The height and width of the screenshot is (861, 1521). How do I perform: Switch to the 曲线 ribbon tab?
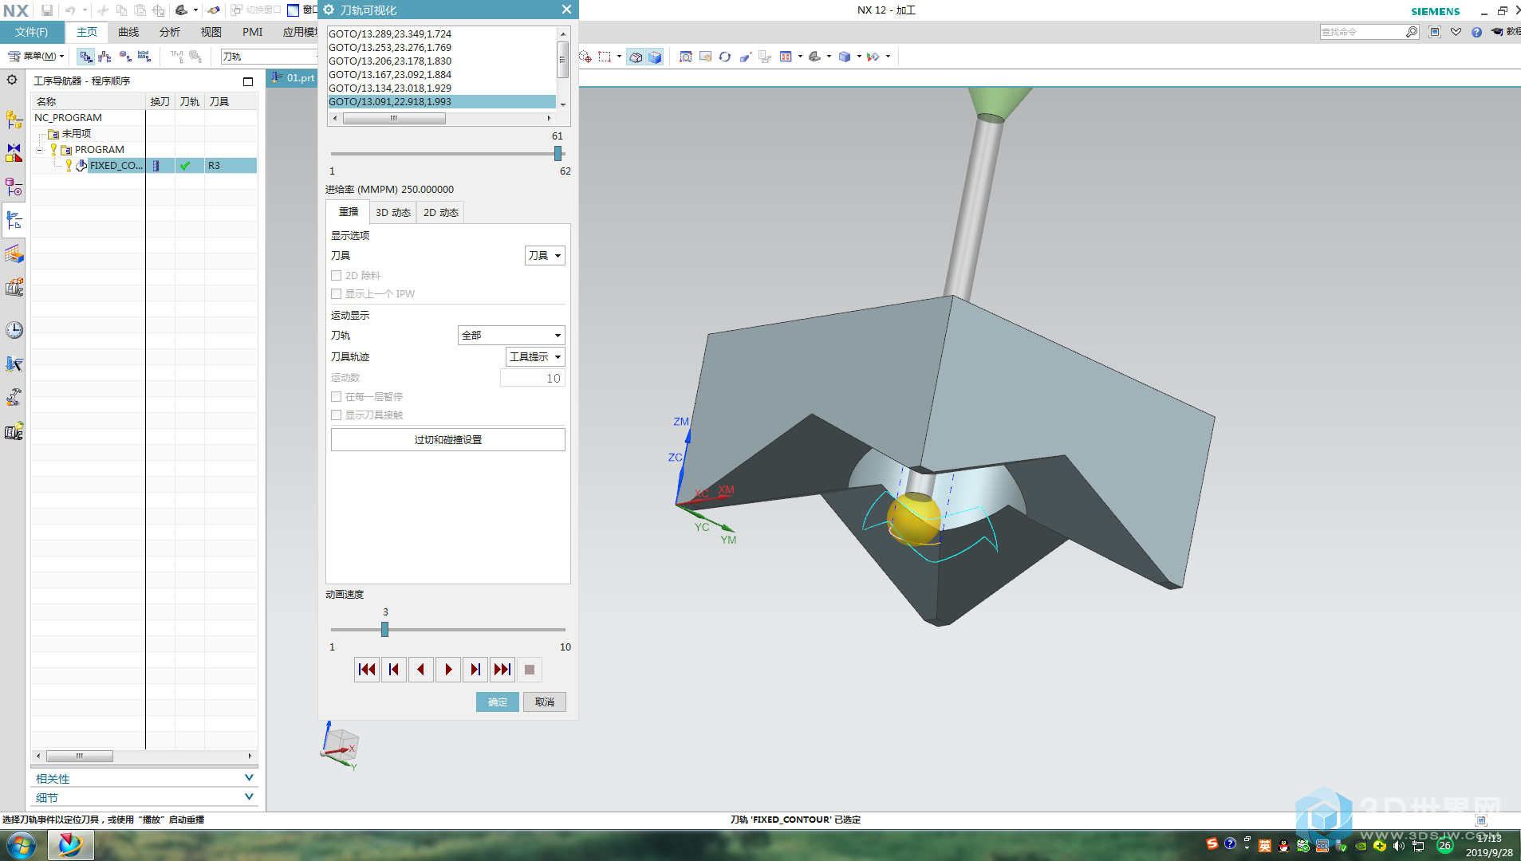[x=128, y=32]
